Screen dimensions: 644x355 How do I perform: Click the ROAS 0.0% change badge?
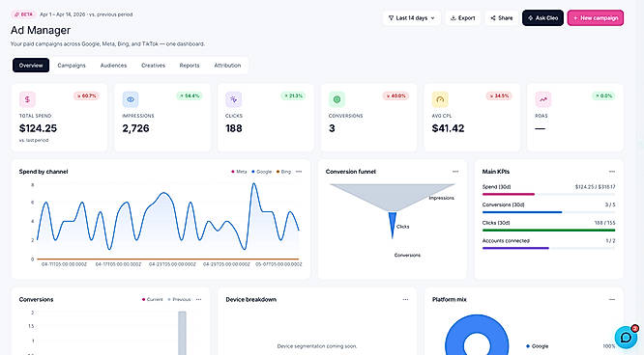[x=603, y=96]
